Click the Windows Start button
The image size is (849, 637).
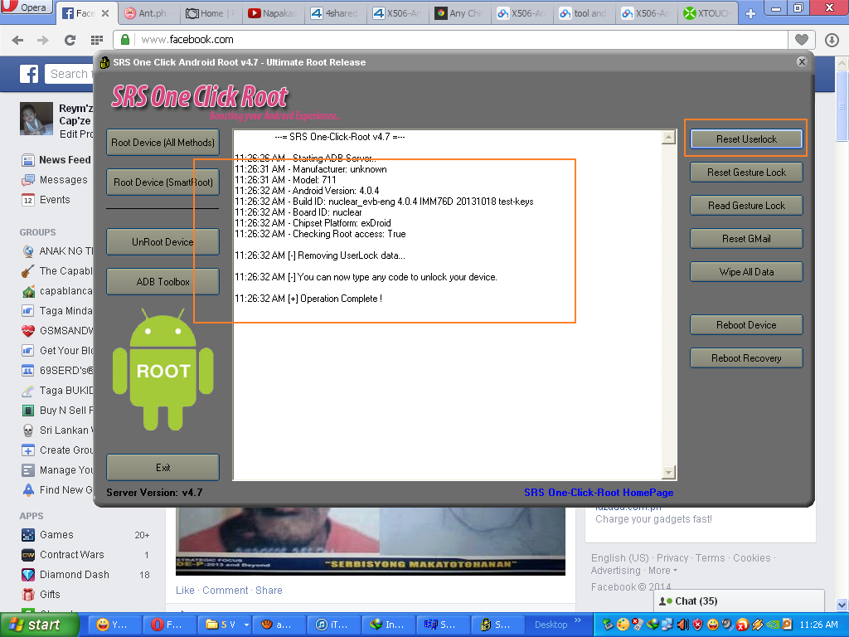point(33,625)
